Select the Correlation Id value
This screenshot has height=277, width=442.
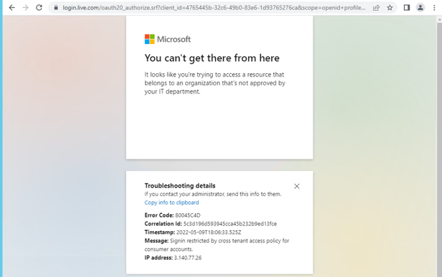pyautogui.click(x=230, y=223)
